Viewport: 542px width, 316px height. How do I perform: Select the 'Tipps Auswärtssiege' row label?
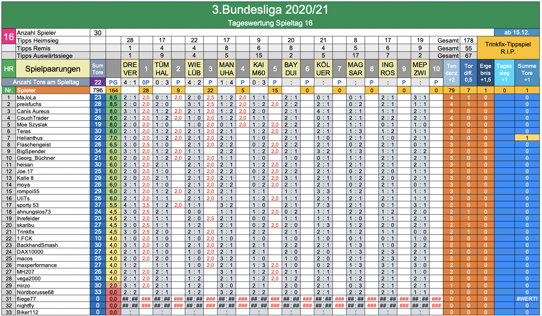(x=53, y=56)
